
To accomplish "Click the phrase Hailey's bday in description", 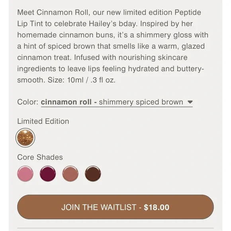I will coord(113,24).
